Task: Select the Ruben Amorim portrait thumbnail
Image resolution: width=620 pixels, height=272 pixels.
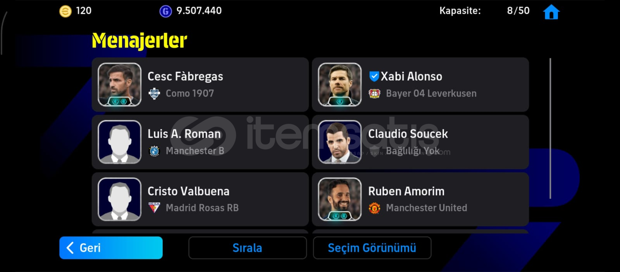Action: (x=339, y=199)
